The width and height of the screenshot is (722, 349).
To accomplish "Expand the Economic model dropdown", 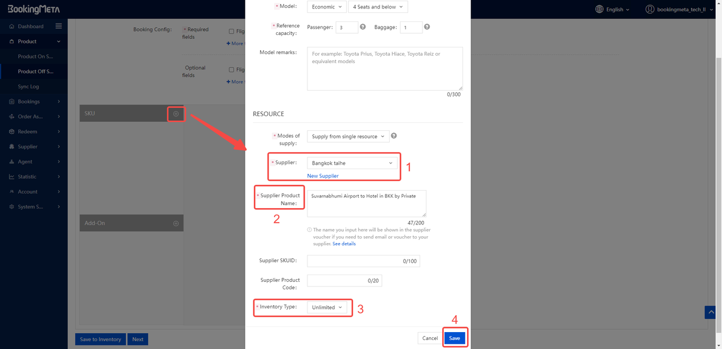I will pyautogui.click(x=327, y=7).
